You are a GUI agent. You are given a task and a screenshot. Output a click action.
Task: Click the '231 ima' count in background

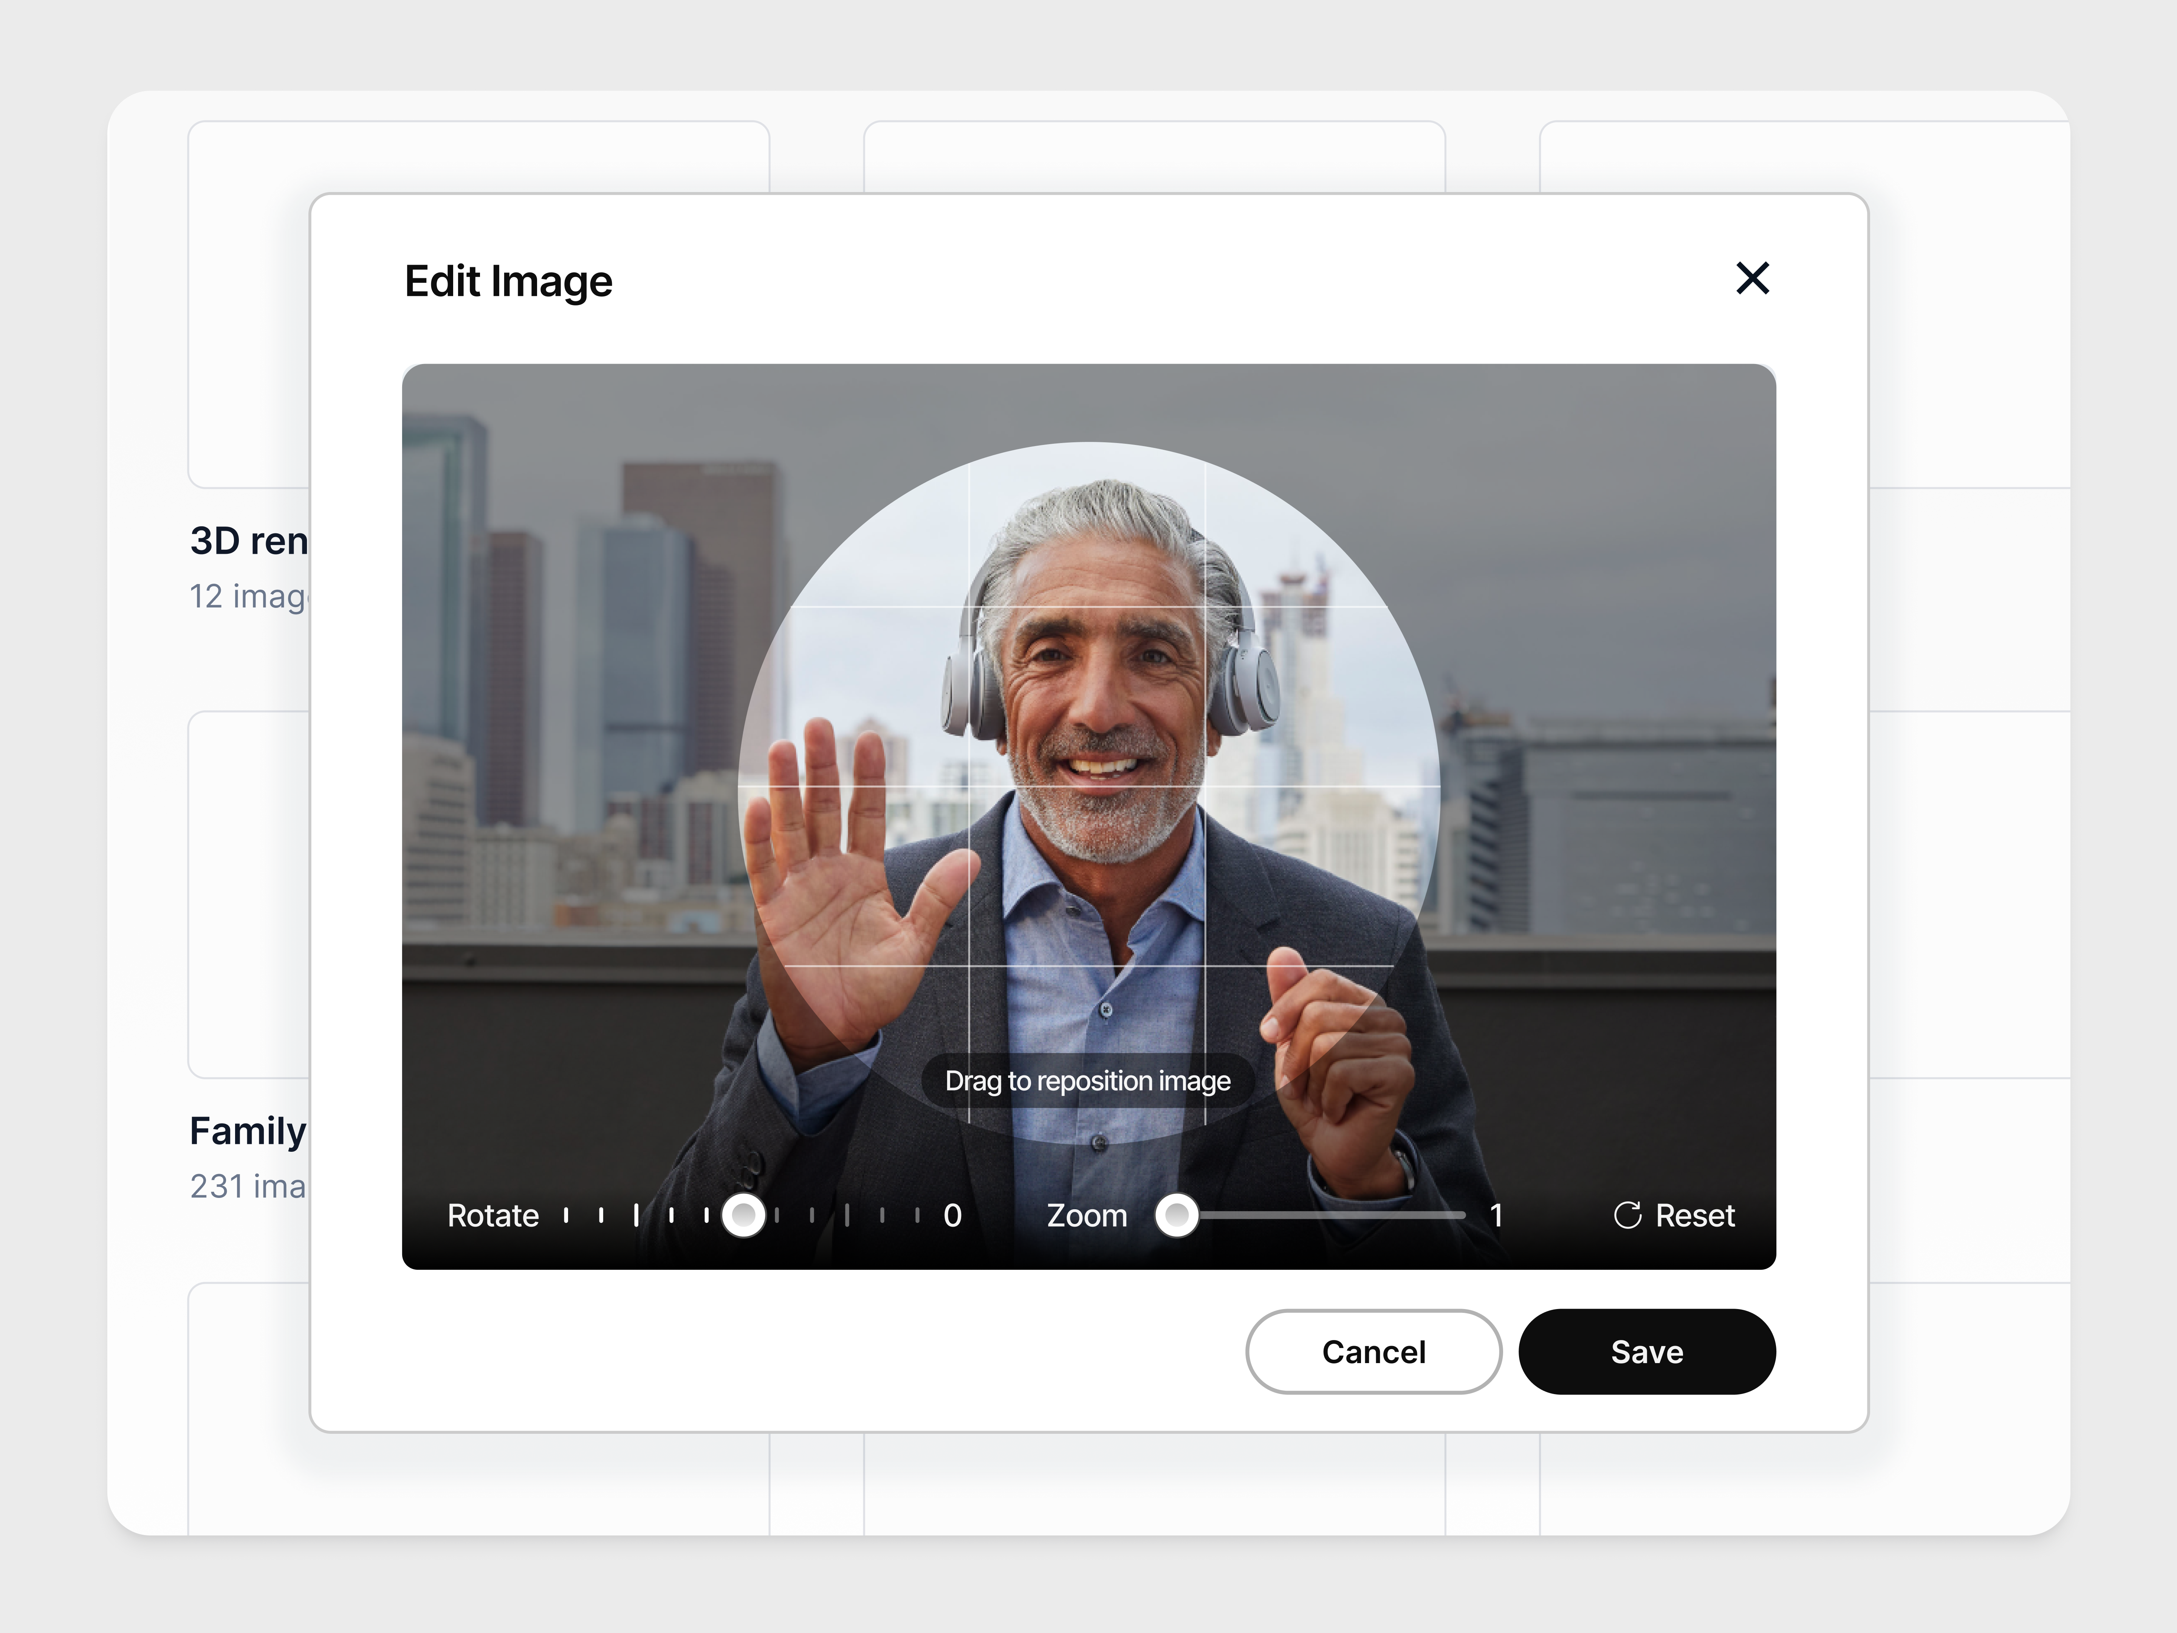coord(248,1186)
